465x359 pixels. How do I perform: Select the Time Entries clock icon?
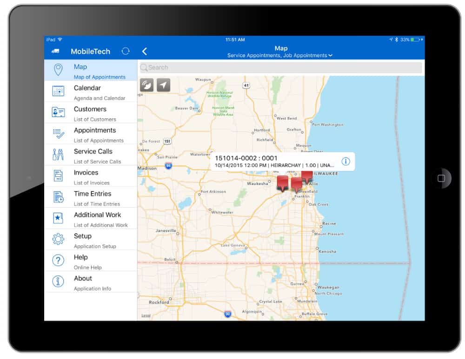point(59,196)
